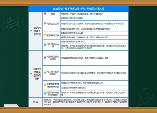Click the red number 1 badge beside 明成祖朝贡蒙古案例
Viewport: 157px width, 113px height.
pos(45,57)
